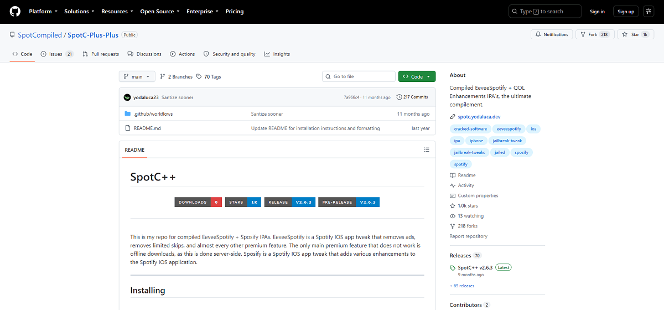Screen dimensions: 664x310
Task: Select the iphone topic tag
Action: 476,141
